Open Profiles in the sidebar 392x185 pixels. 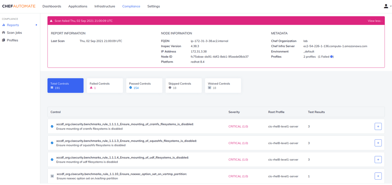pyautogui.click(x=12, y=40)
